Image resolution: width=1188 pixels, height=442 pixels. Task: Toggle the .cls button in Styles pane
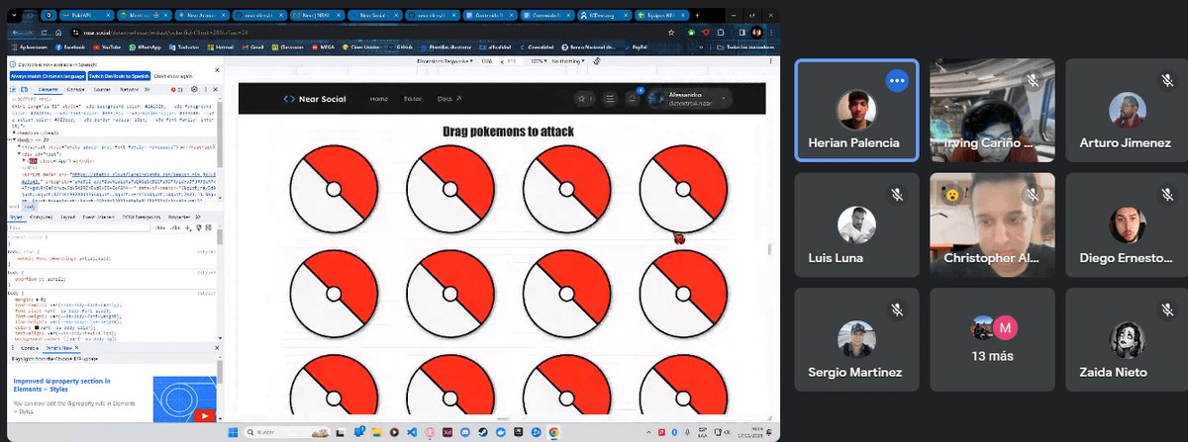[x=174, y=227]
